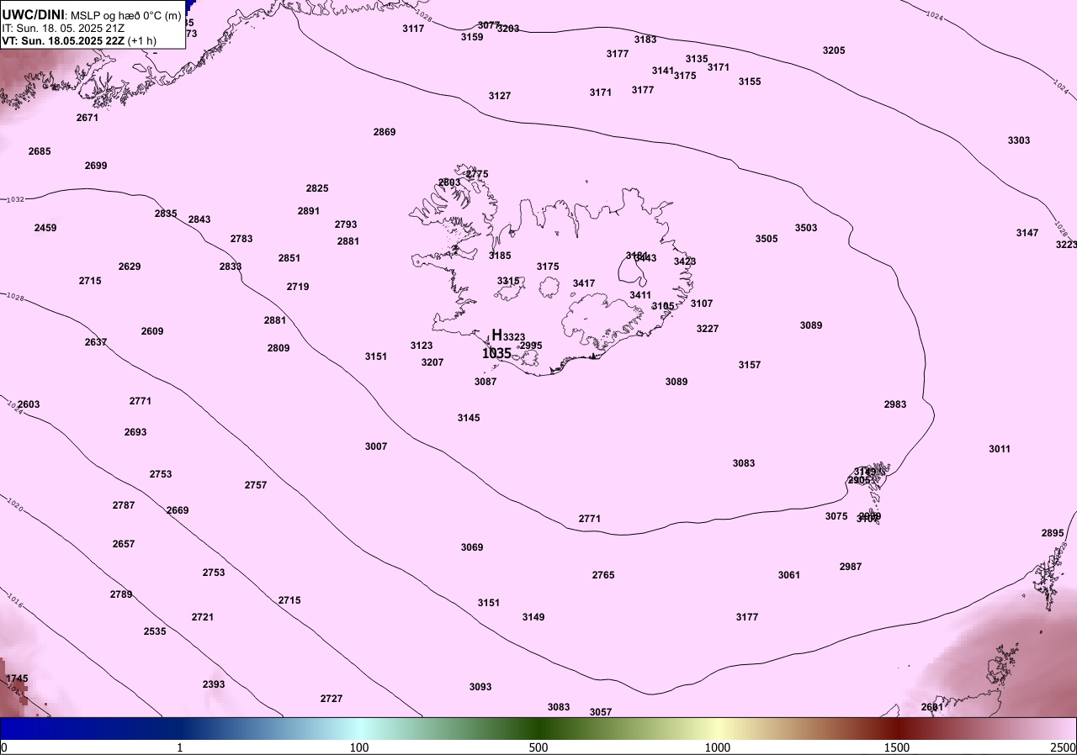Select the 2671 value near Greenland coast
The image size is (1077, 755).
click(x=88, y=118)
